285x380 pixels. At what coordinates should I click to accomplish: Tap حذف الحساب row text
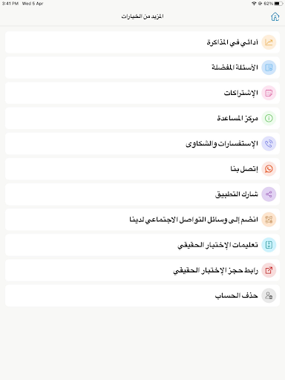coord(236,295)
